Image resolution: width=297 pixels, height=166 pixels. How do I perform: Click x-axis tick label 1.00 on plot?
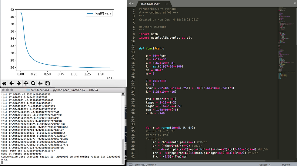74,74
